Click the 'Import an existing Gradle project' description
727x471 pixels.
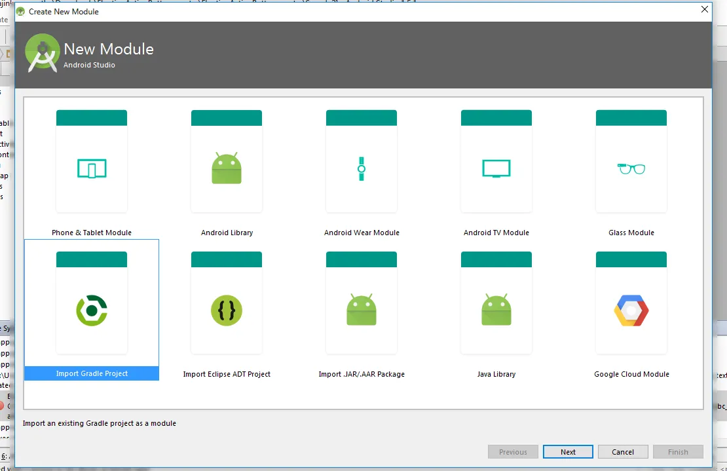pos(99,423)
